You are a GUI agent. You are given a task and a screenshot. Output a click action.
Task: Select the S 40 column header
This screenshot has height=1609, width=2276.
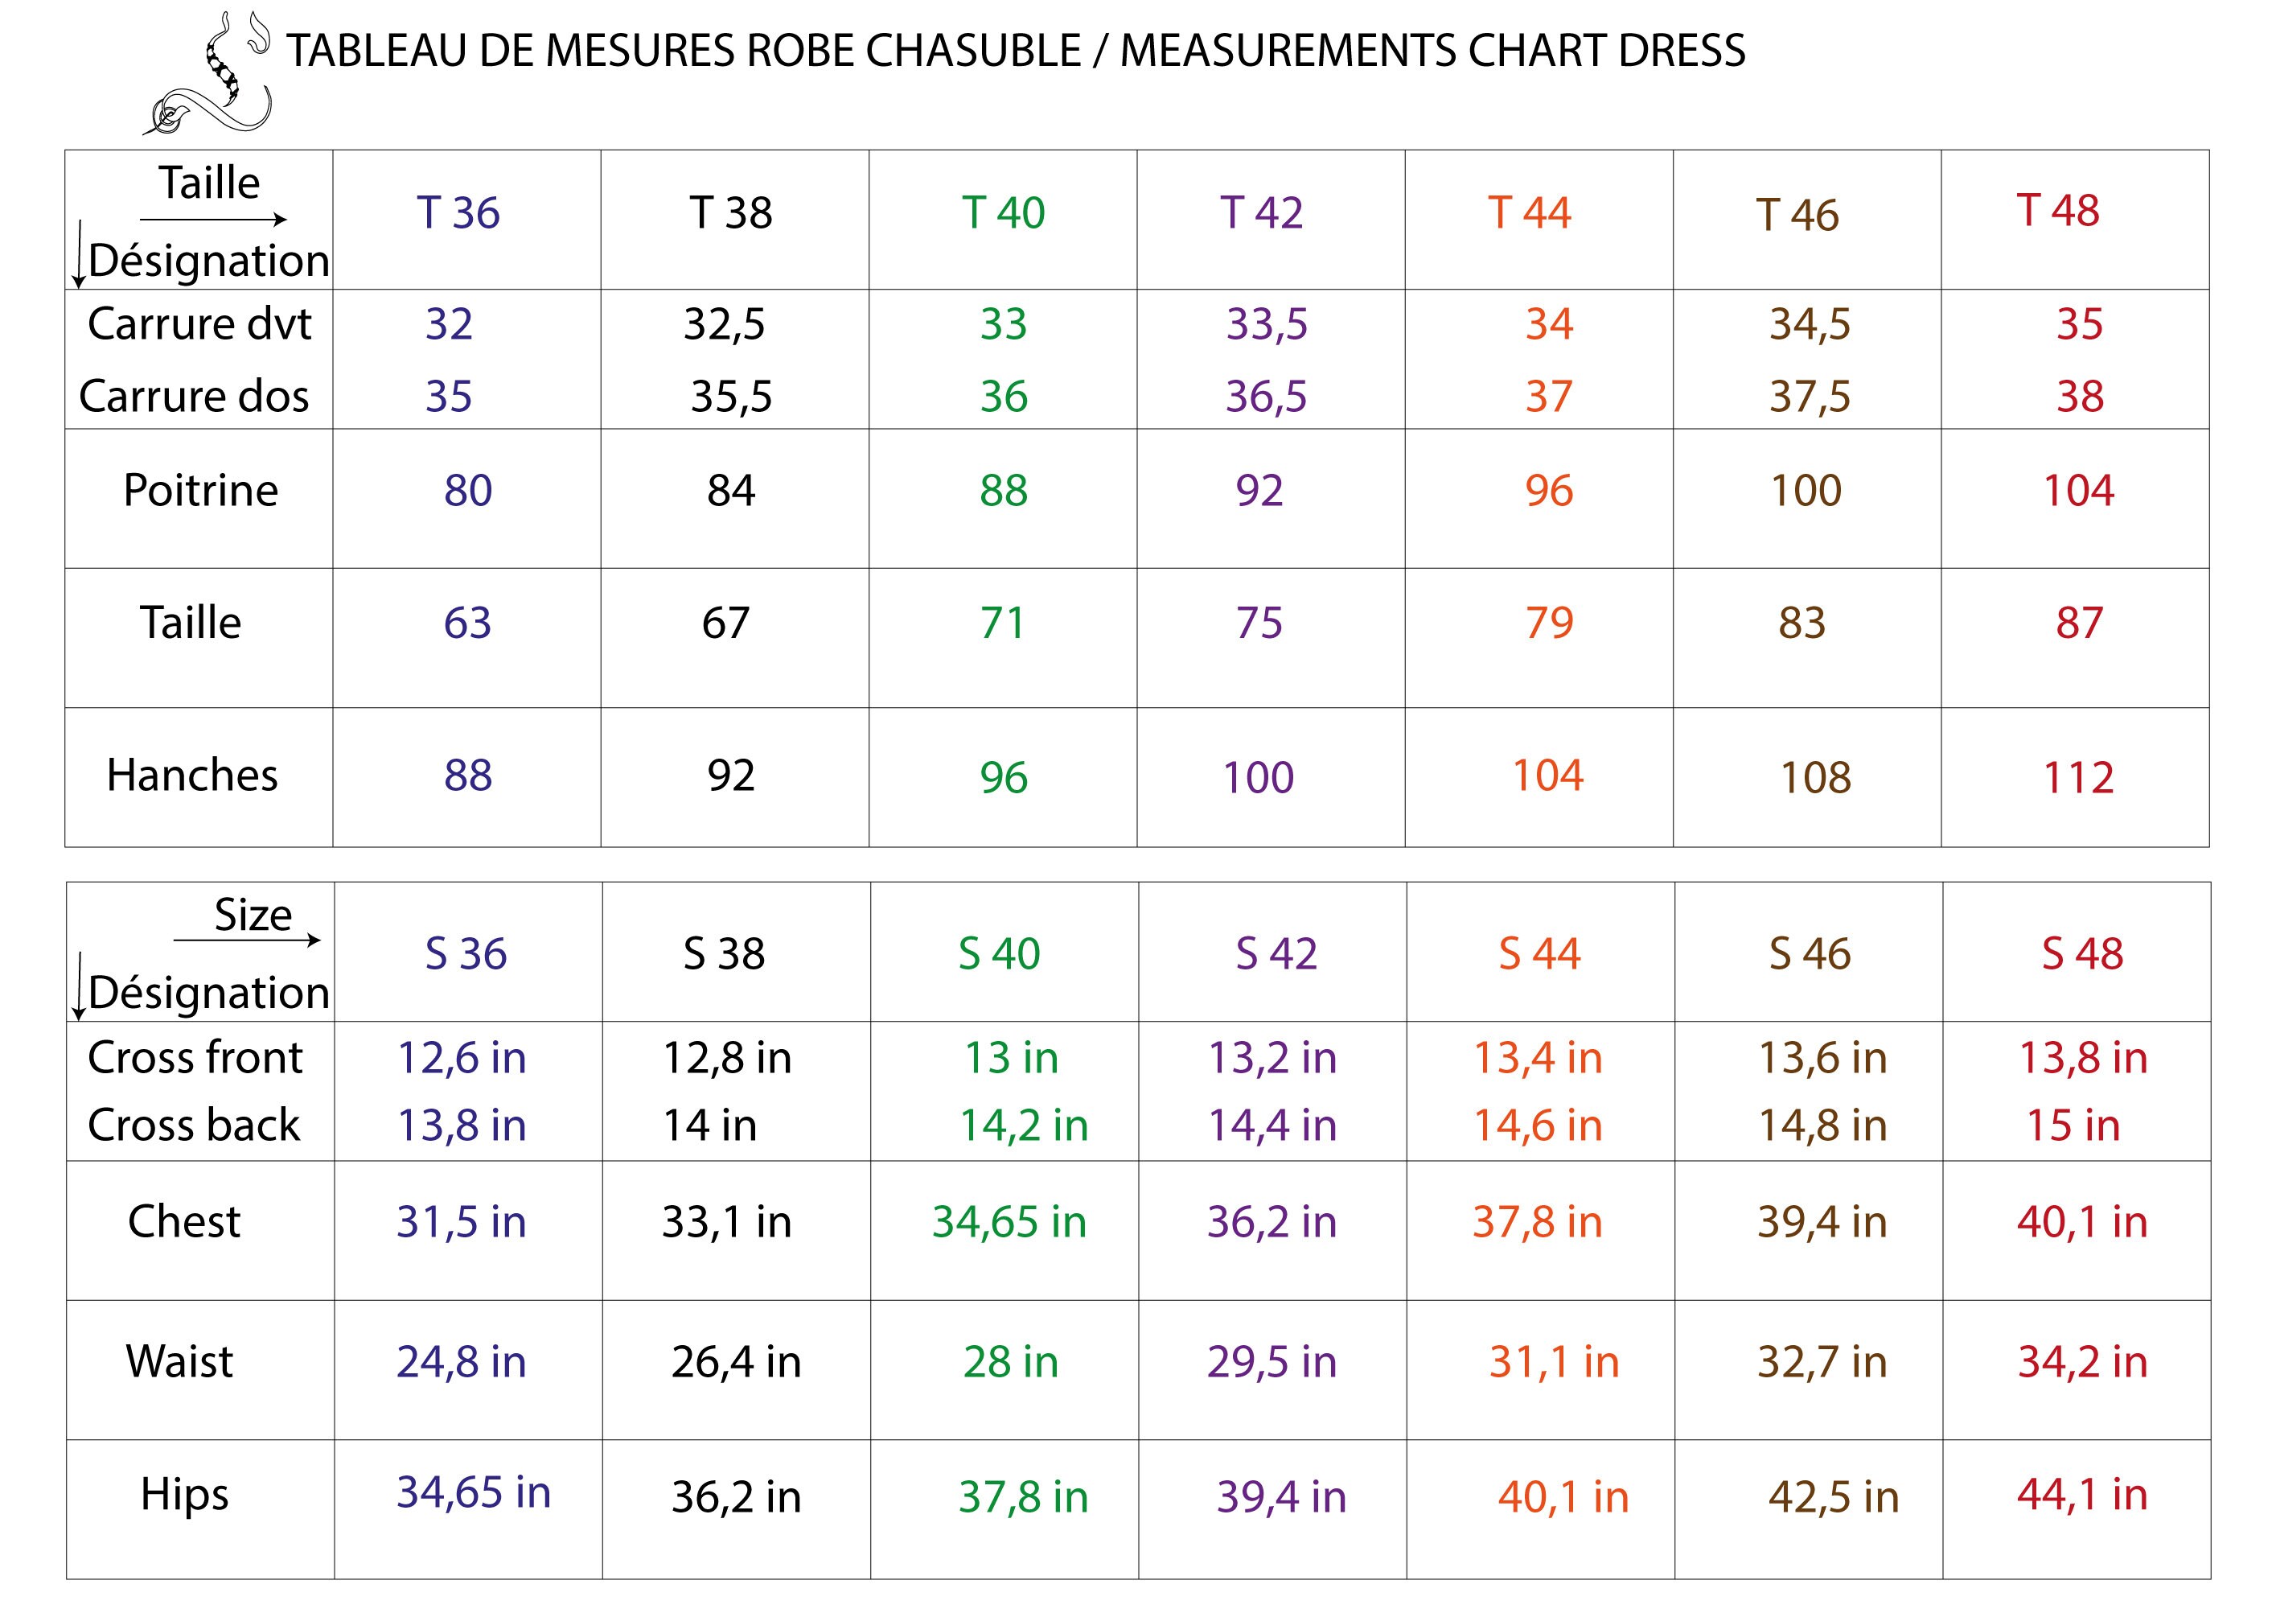pyautogui.click(x=999, y=953)
